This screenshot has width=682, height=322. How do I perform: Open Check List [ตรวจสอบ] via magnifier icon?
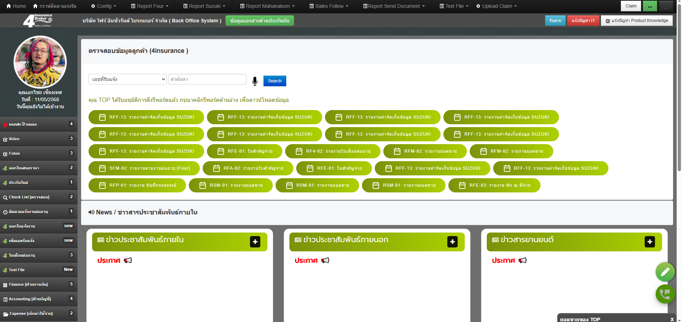pyautogui.click(x=5, y=197)
